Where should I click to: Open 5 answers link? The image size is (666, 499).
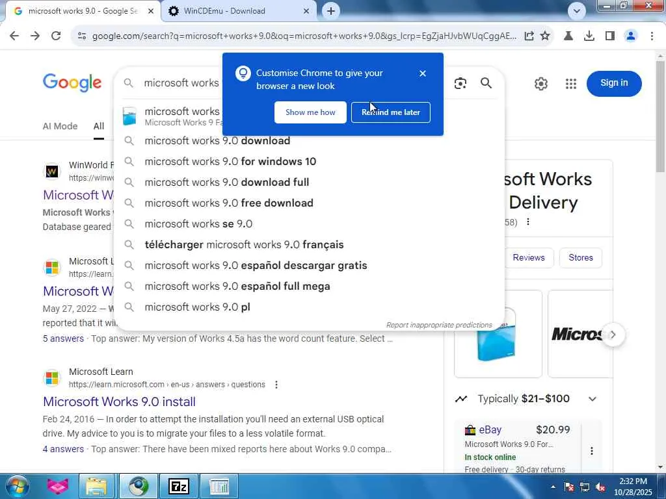coord(63,339)
